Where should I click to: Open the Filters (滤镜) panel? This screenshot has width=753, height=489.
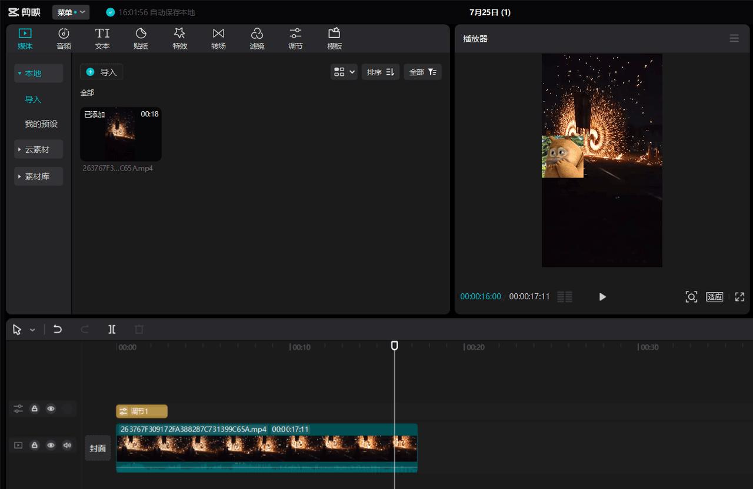[257, 39]
